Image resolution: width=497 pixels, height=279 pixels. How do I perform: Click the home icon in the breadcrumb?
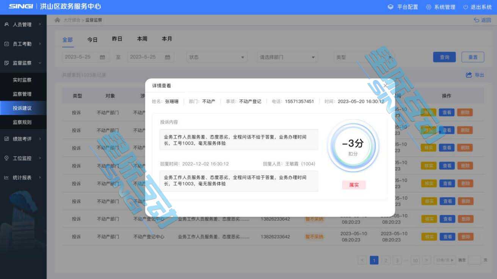(x=57, y=20)
